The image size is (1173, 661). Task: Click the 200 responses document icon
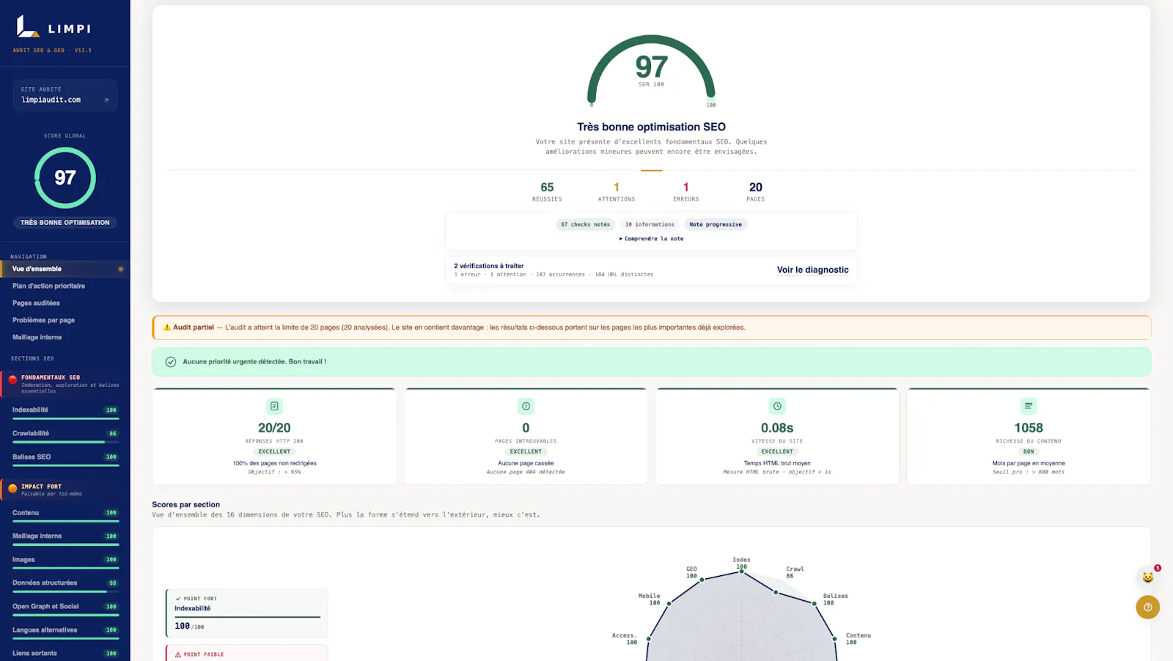pyautogui.click(x=274, y=406)
